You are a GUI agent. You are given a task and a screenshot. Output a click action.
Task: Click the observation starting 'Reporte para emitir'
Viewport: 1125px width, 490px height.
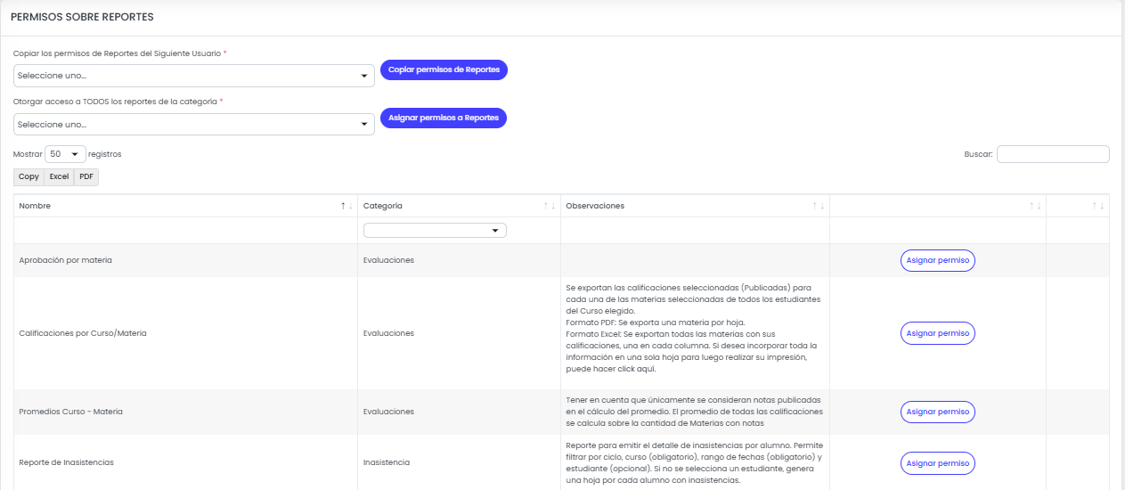tap(695, 462)
